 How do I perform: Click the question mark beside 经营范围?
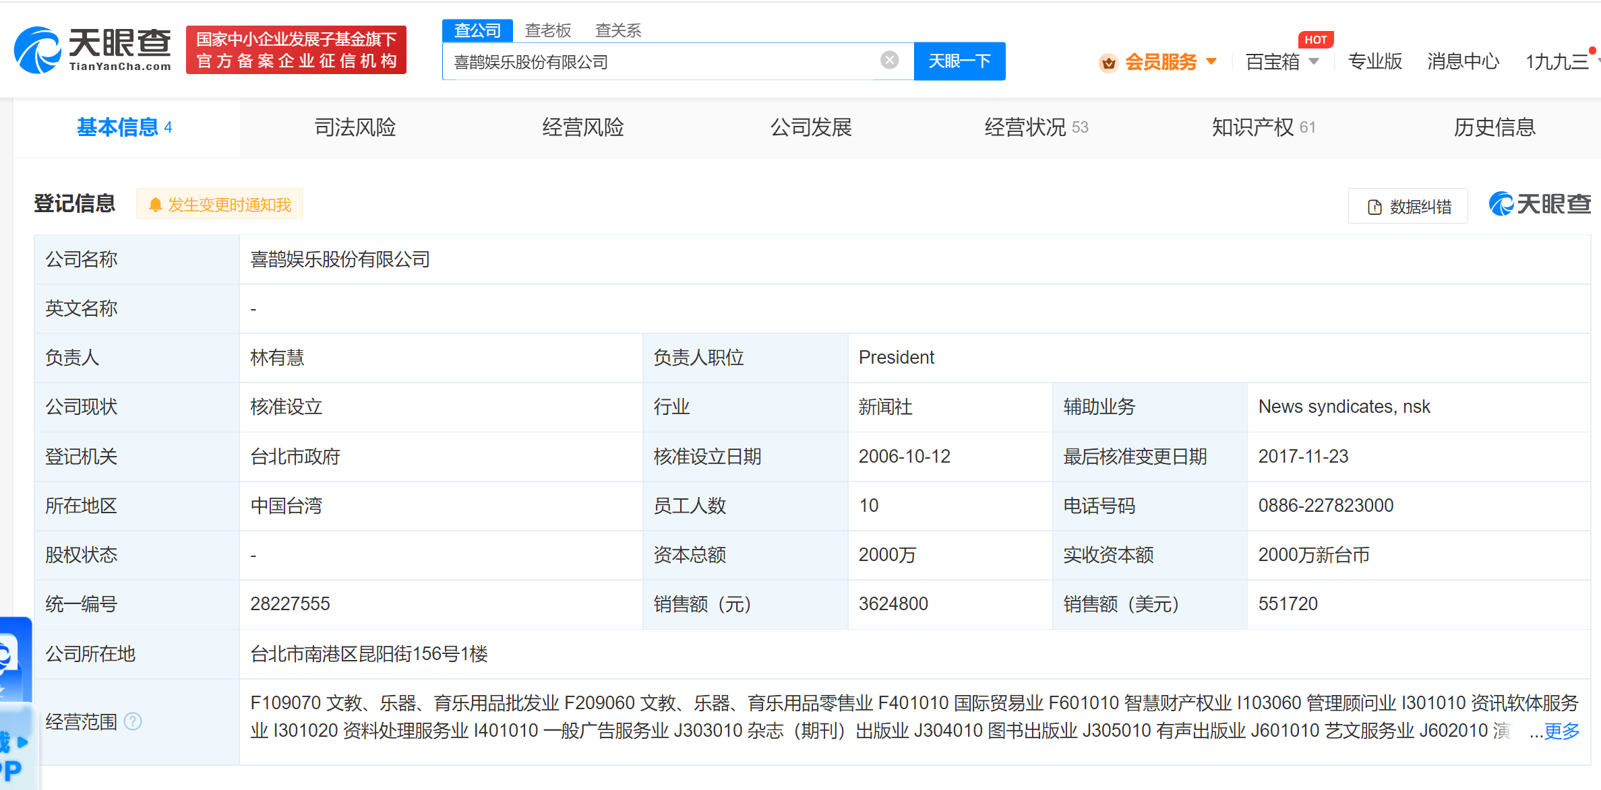click(133, 721)
